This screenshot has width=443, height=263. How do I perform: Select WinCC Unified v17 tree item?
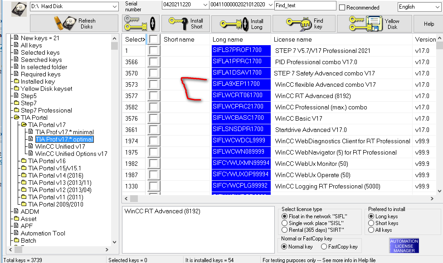tap(60, 146)
